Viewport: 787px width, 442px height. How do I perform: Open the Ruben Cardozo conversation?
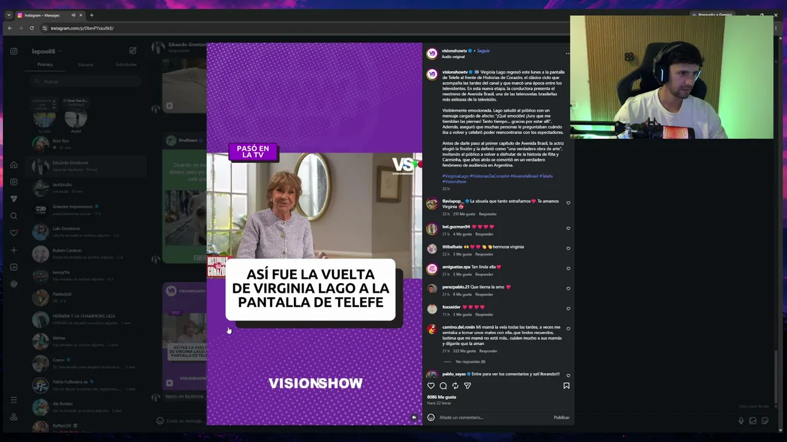[x=85, y=253]
